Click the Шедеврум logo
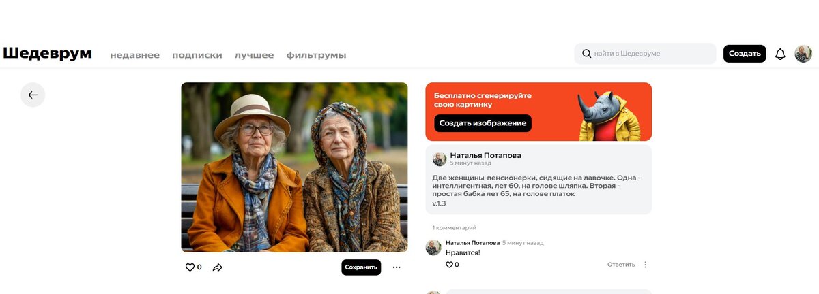The image size is (819, 294). (x=48, y=54)
